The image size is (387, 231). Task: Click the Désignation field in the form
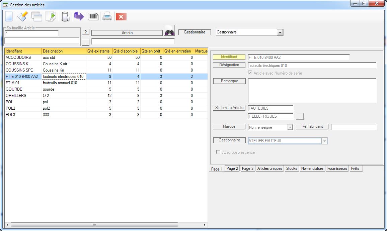[312, 66]
